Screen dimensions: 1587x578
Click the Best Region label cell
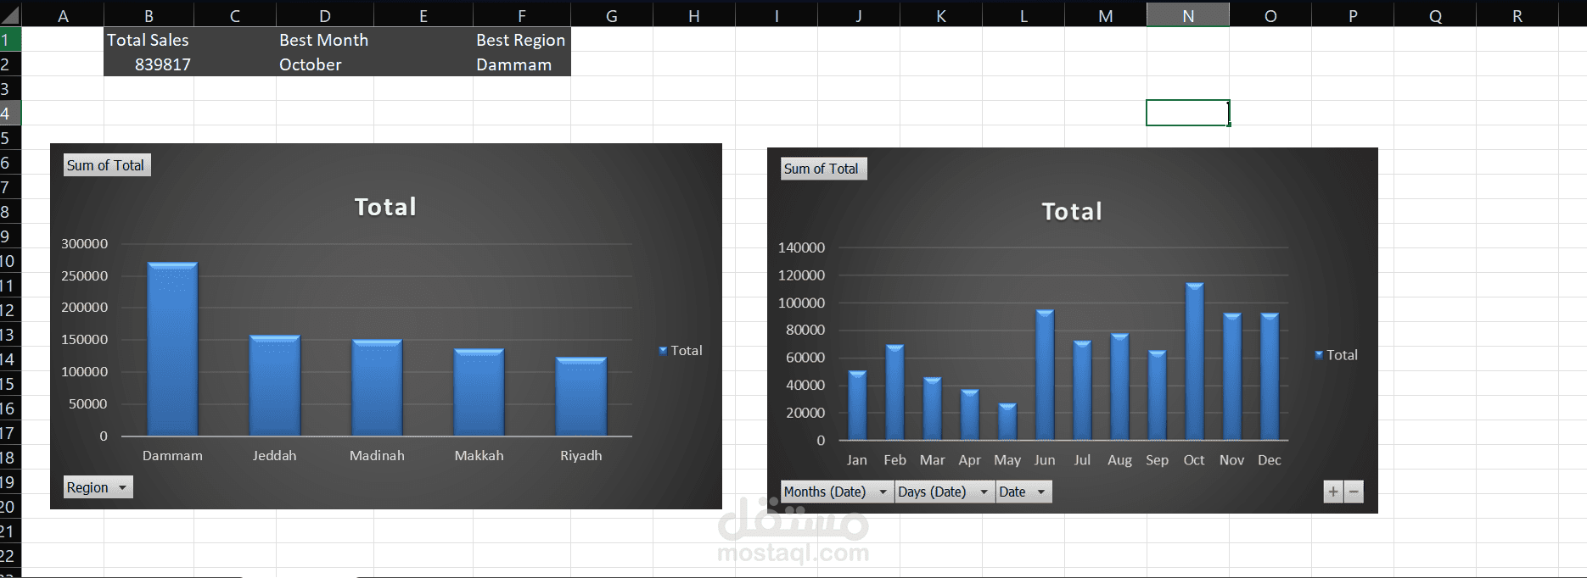522,40
